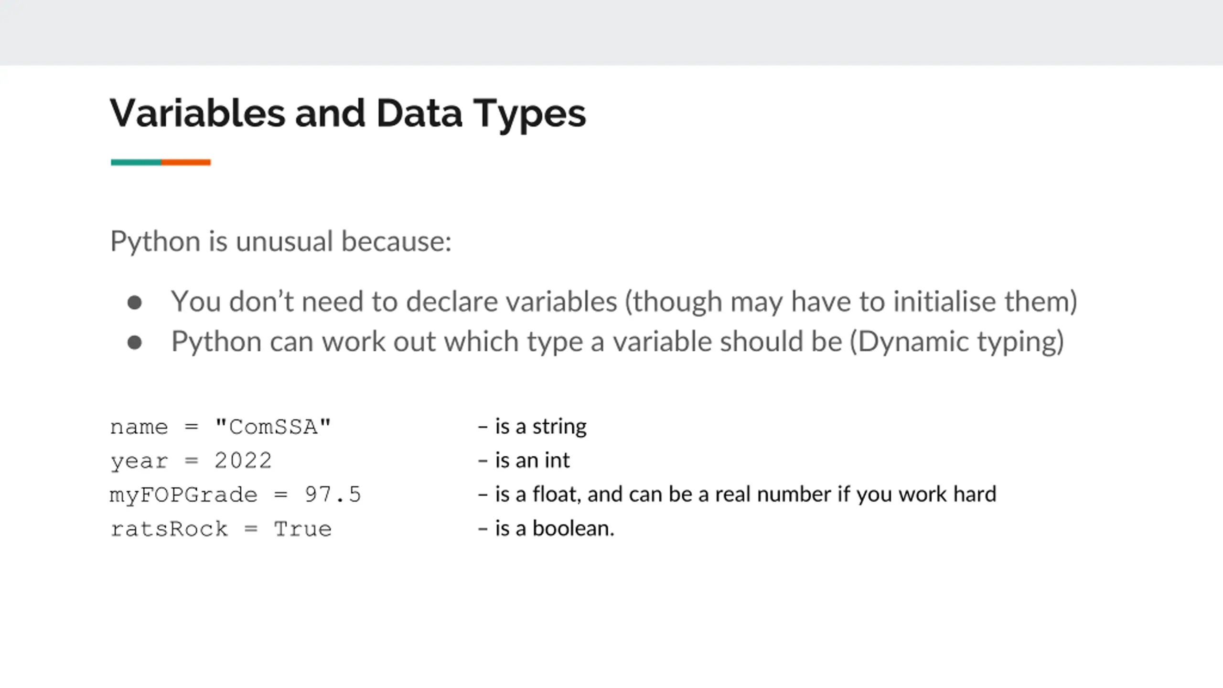Select the "True" boolean value
The height and width of the screenshot is (688, 1223).
tap(302, 529)
